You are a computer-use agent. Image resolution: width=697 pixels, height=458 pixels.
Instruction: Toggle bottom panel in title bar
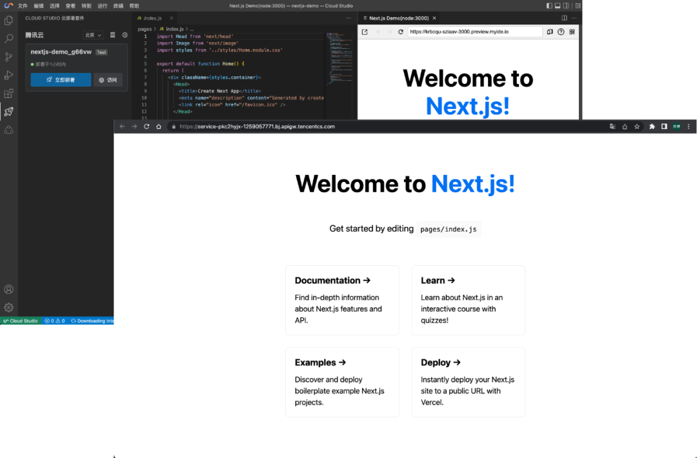click(x=558, y=6)
